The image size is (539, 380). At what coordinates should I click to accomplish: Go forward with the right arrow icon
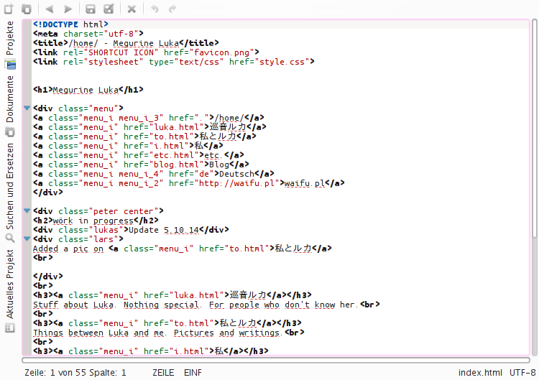[x=68, y=9]
